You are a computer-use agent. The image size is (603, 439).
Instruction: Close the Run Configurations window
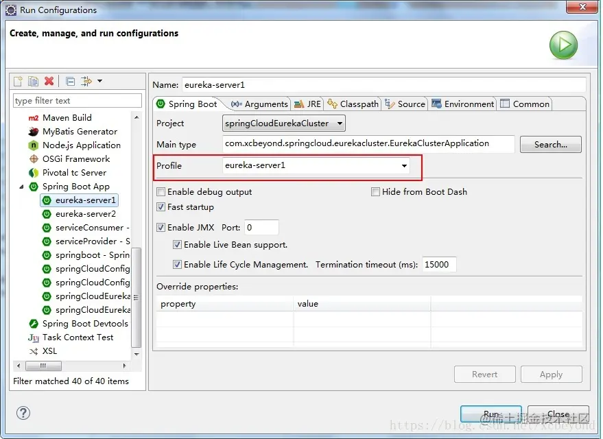coord(582,7)
